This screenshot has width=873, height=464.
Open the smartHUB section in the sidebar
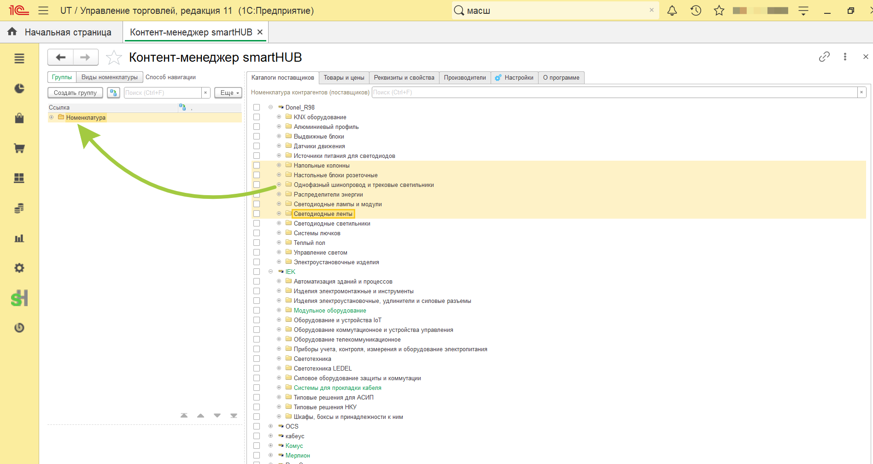click(19, 298)
